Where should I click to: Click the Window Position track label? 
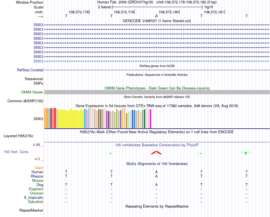click(x=30, y=2)
